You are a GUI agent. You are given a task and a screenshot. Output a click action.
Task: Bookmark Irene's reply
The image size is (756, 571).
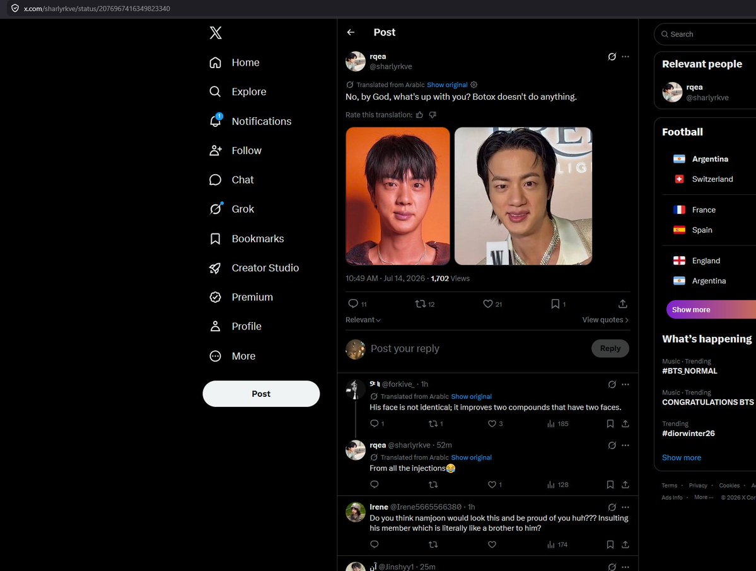610,545
